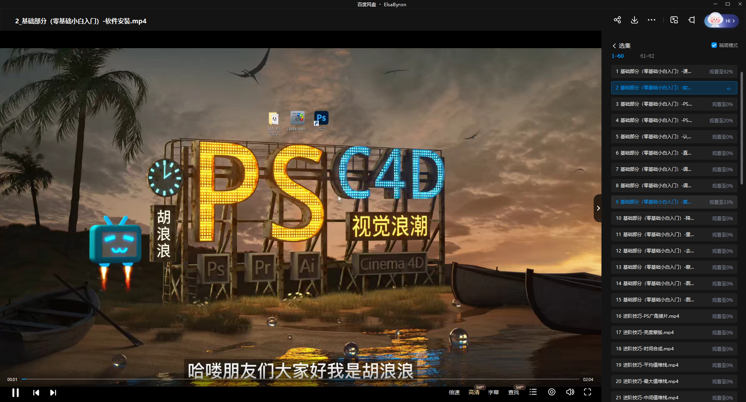
Task: Click the playlist vertical scrollbar
Action: pos(741,128)
